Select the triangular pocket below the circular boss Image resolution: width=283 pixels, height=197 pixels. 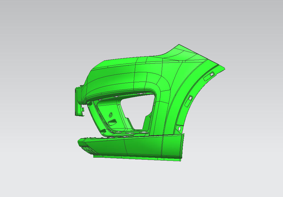click(112, 122)
